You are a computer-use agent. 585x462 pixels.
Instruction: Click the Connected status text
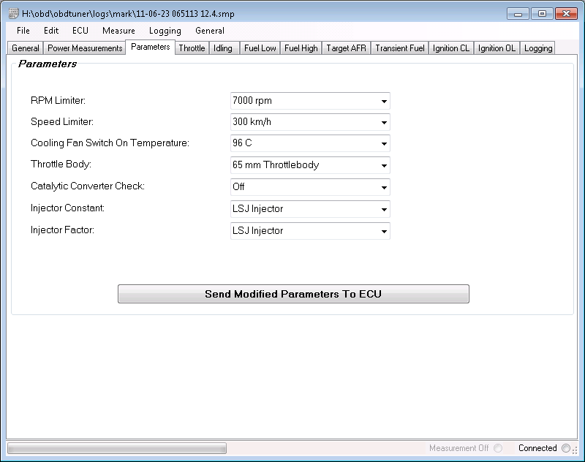(x=537, y=448)
